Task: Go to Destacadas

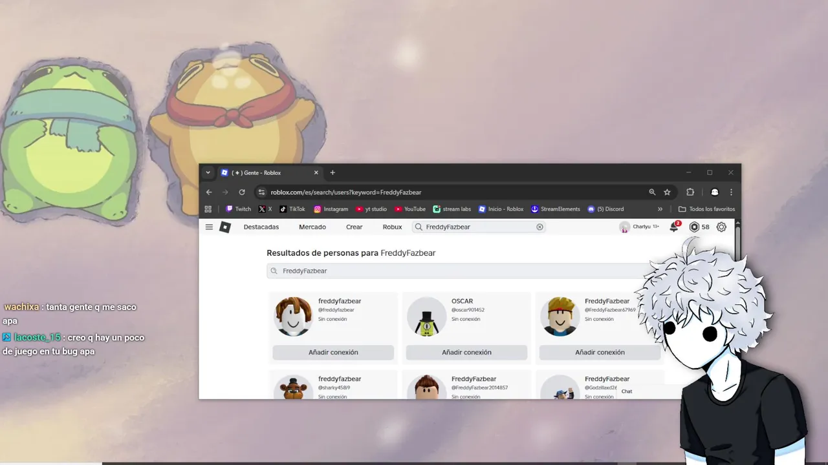Action: (261, 227)
